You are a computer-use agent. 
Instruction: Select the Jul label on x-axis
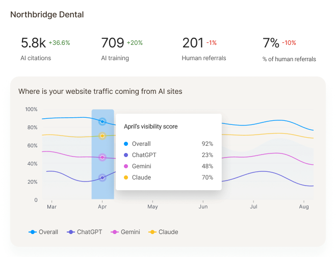[253, 207]
